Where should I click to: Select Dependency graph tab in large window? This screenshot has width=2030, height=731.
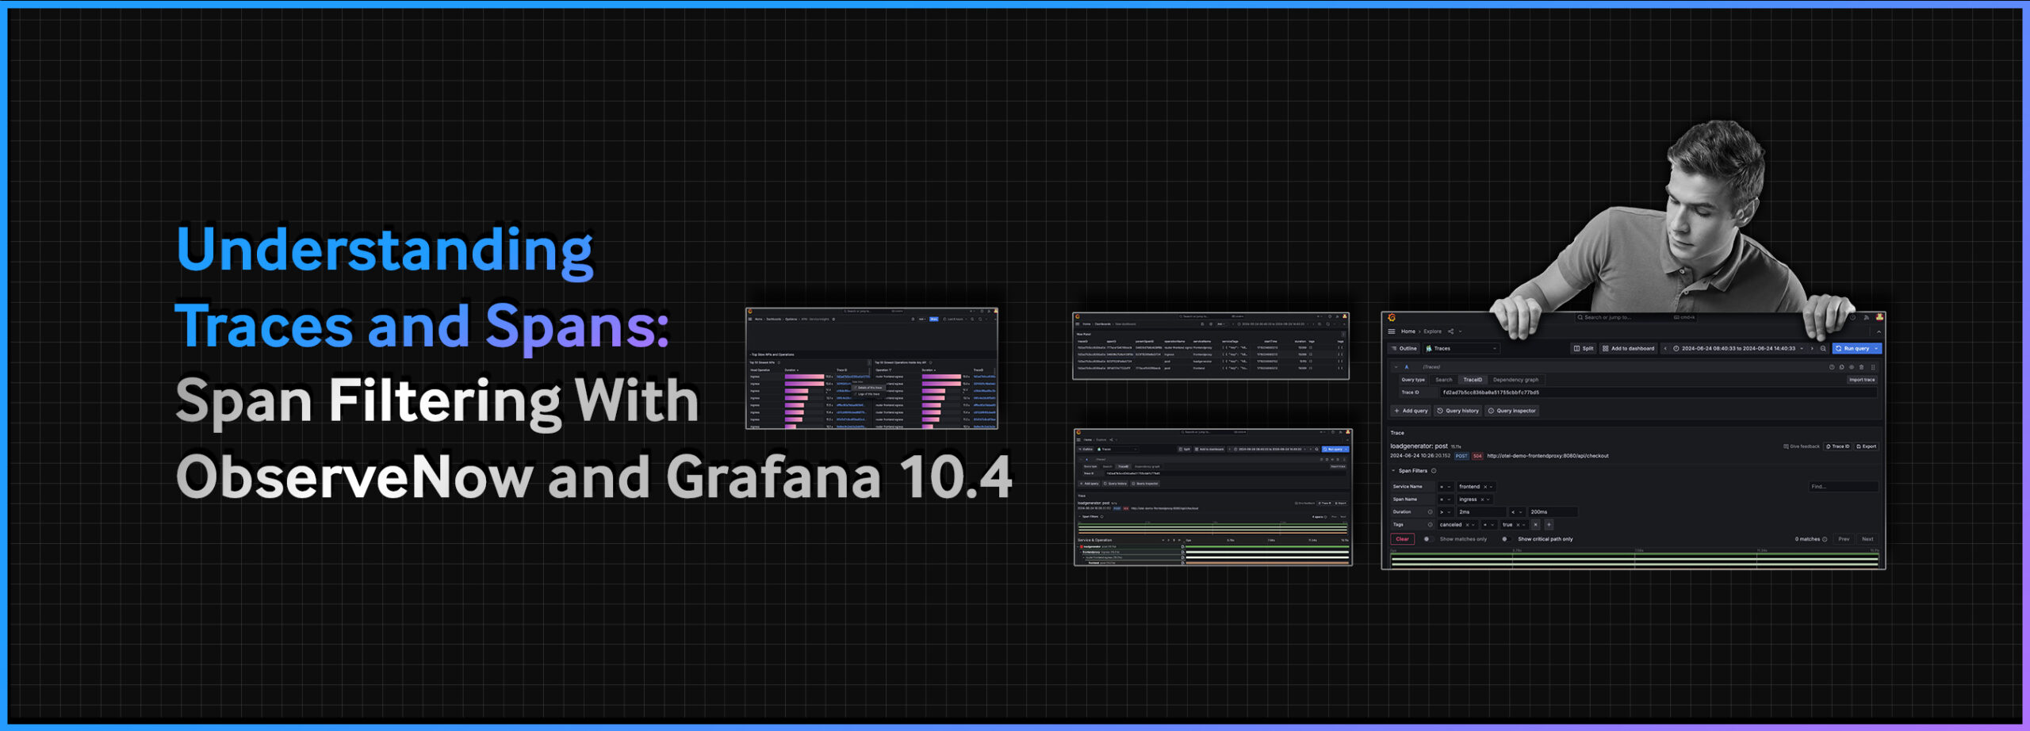[x=1516, y=380]
